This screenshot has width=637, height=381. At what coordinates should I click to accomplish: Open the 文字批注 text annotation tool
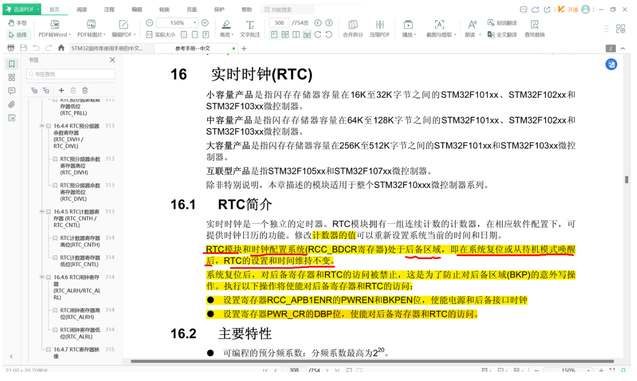(250, 28)
